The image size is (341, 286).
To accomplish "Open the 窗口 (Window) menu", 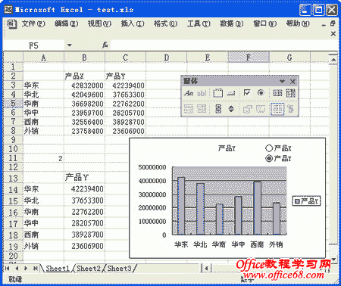I will (x=264, y=23).
